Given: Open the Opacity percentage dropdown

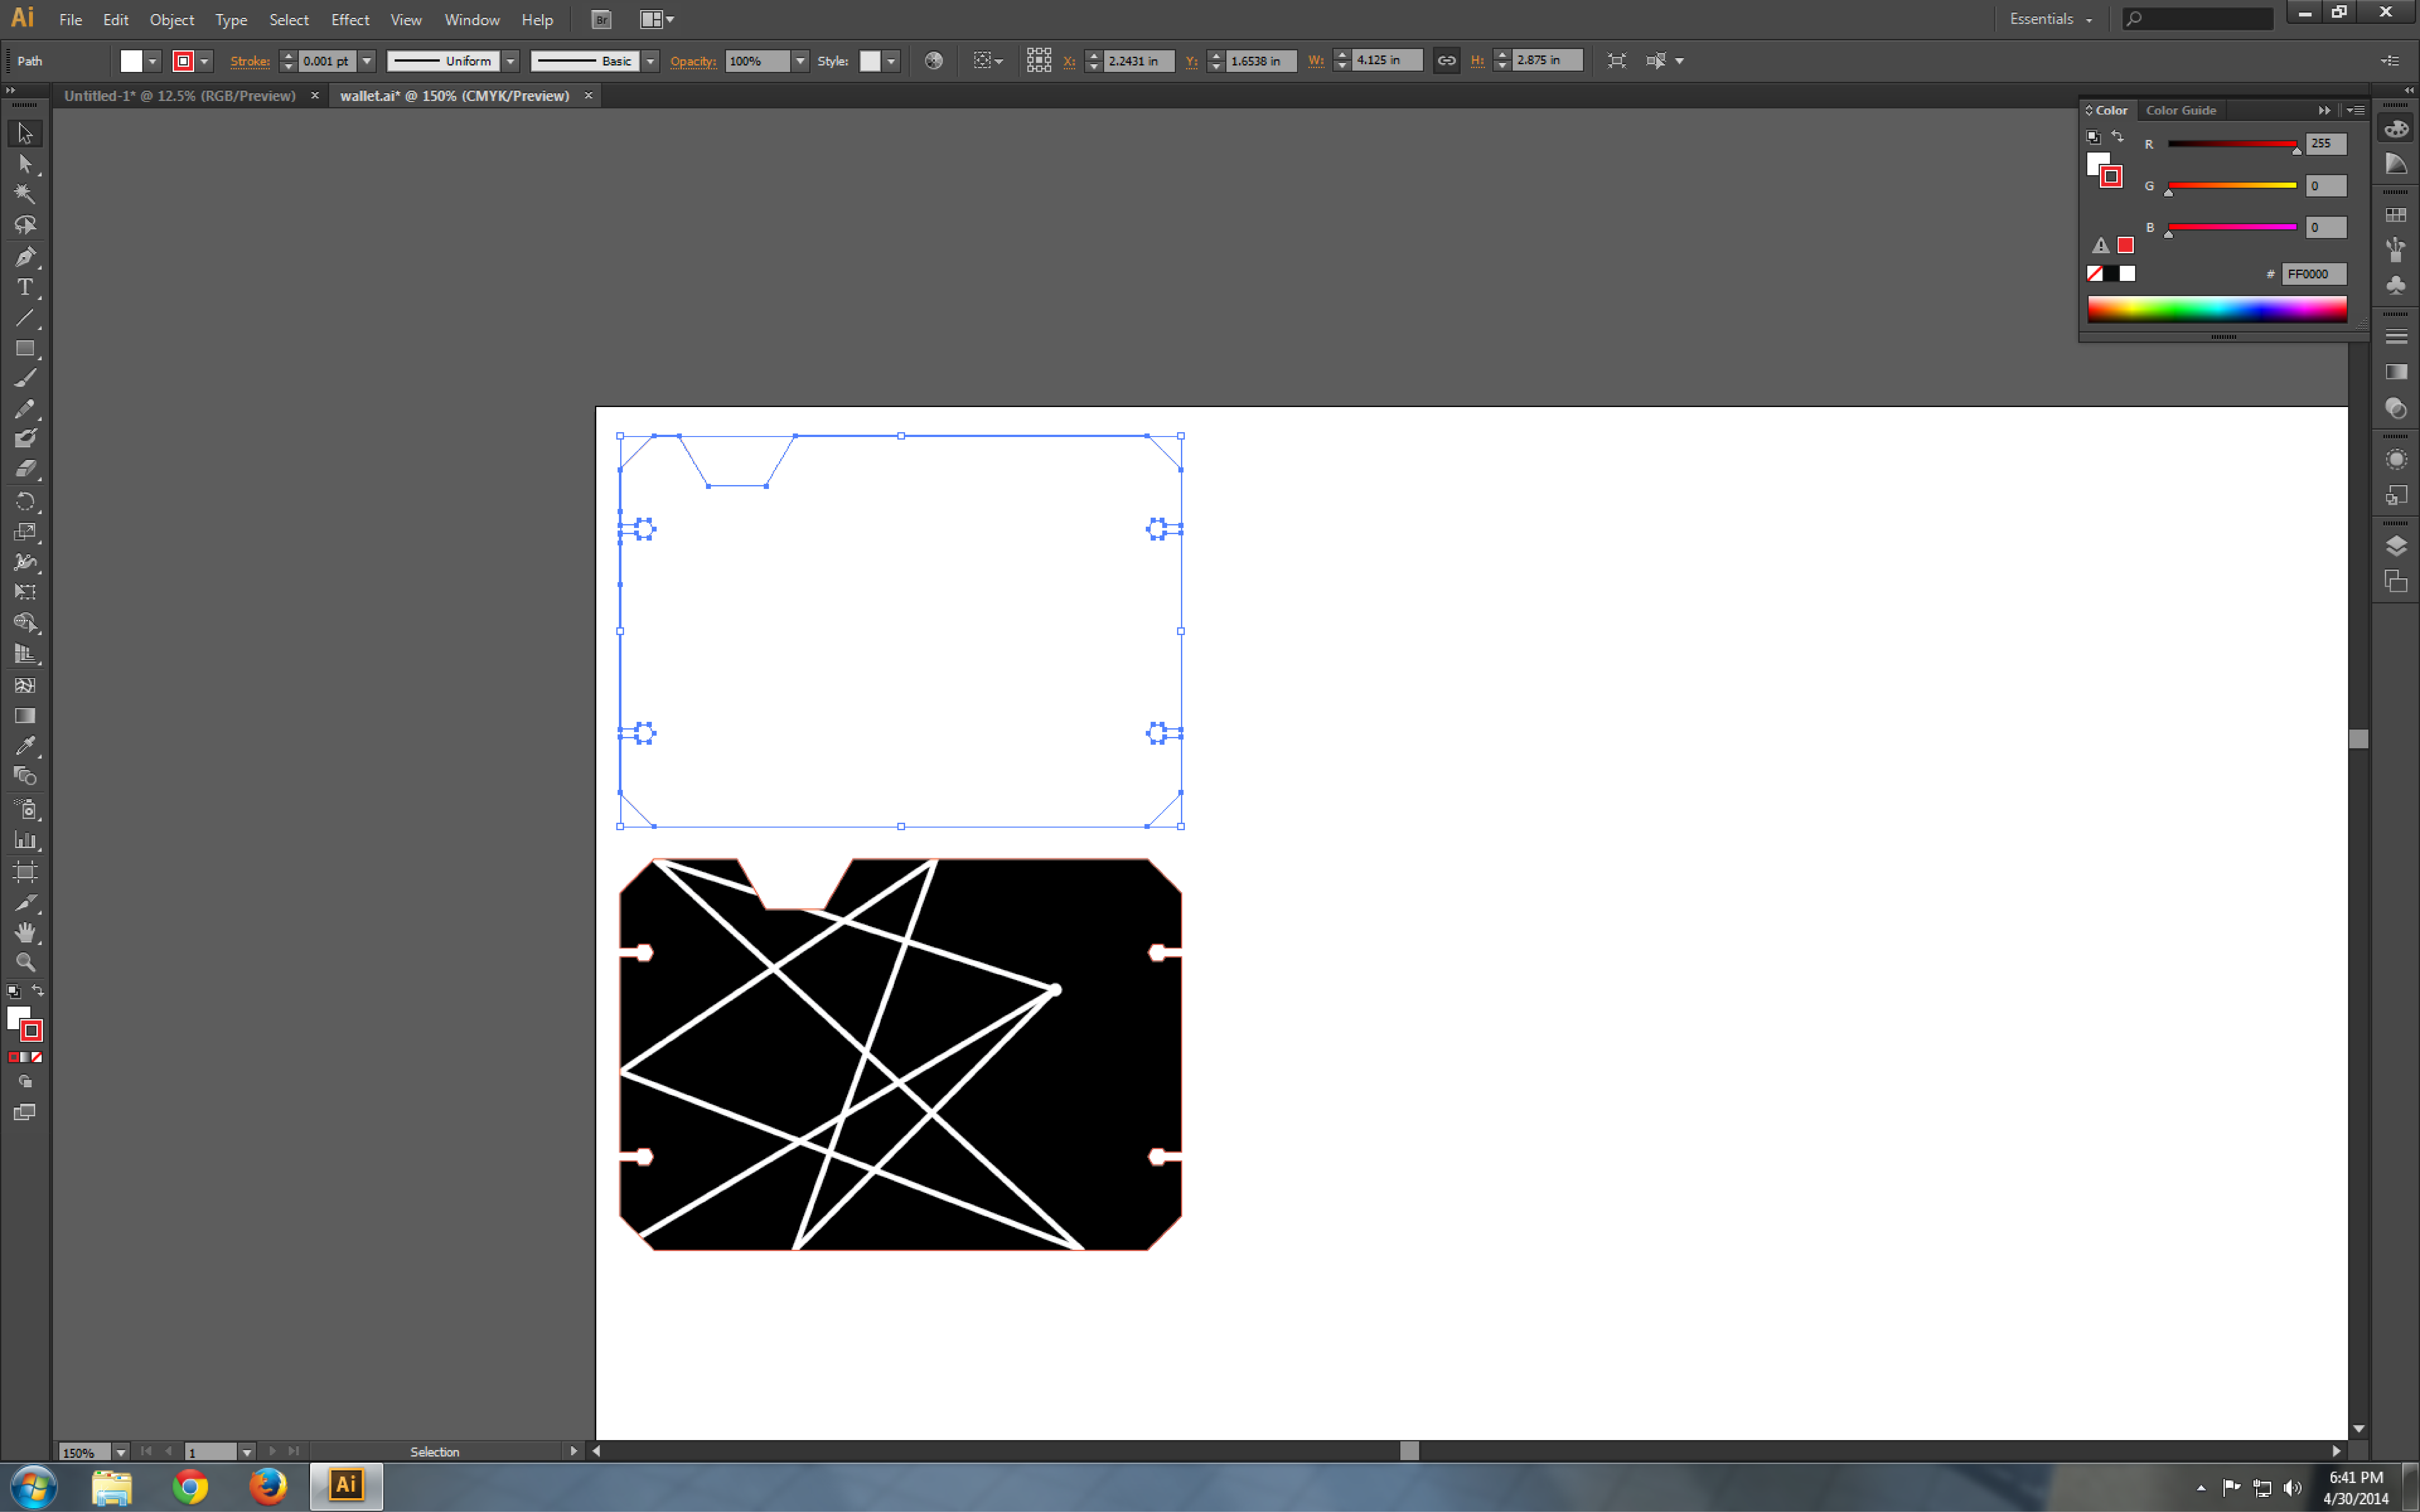Looking at the screenshot, I should (800, 61).
